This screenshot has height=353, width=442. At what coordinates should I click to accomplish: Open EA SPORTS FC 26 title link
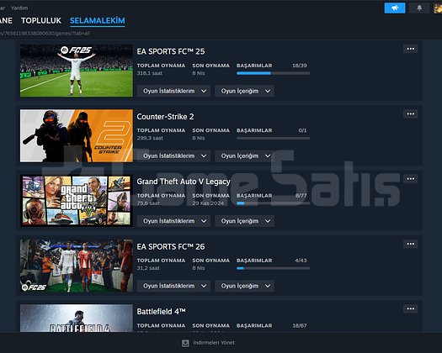pyautogui.click(x=171, y=247)
